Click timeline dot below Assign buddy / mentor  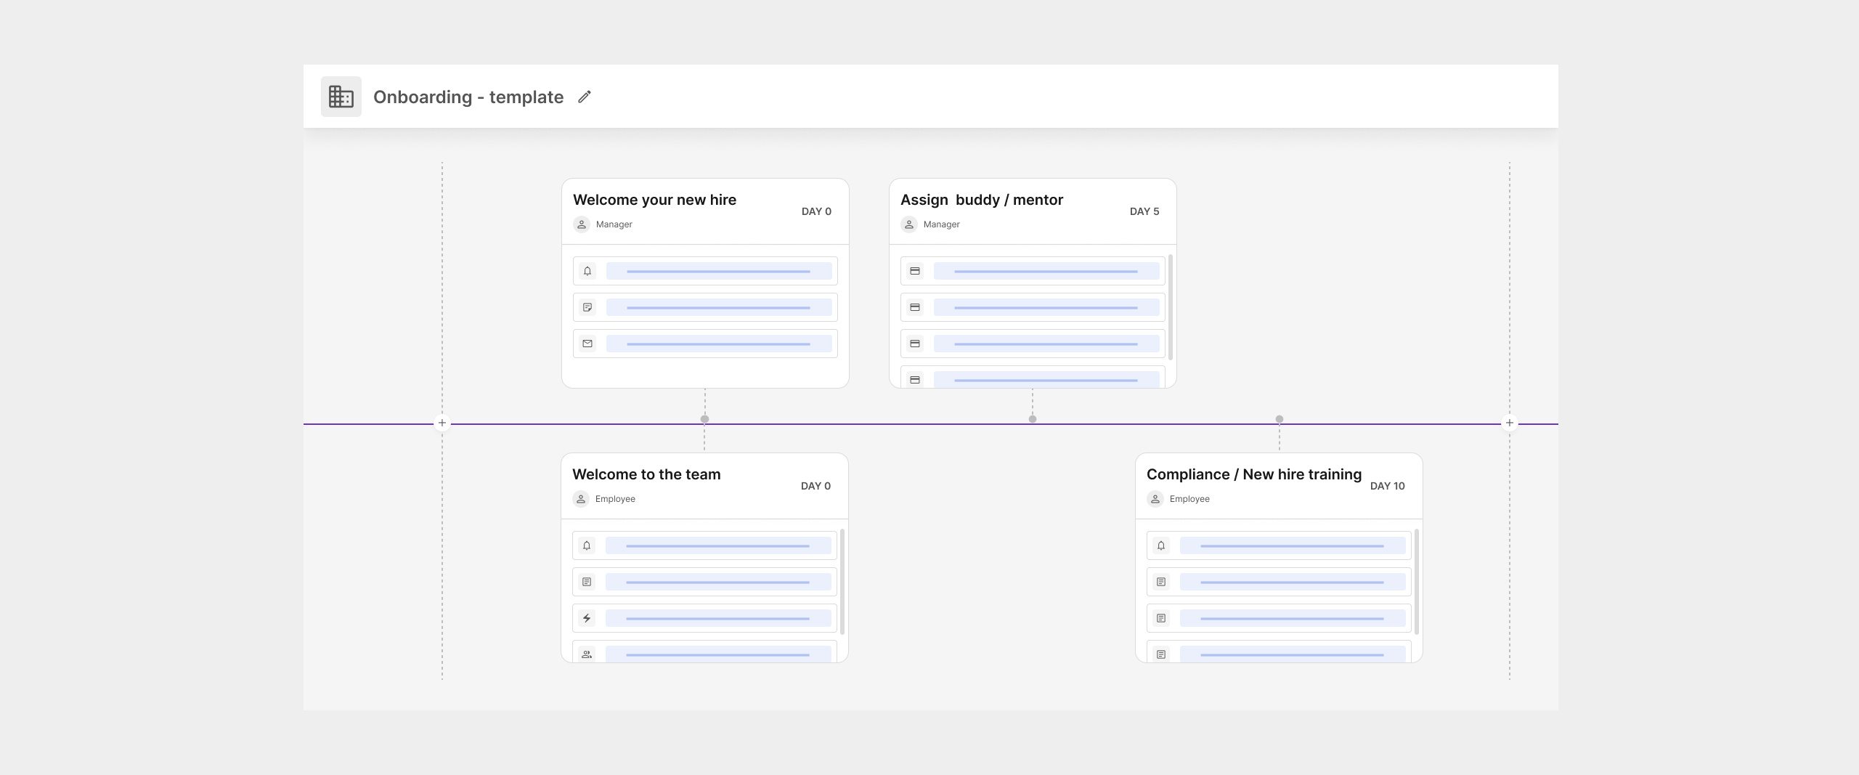pyautogui.click(x=1033, y=419)
